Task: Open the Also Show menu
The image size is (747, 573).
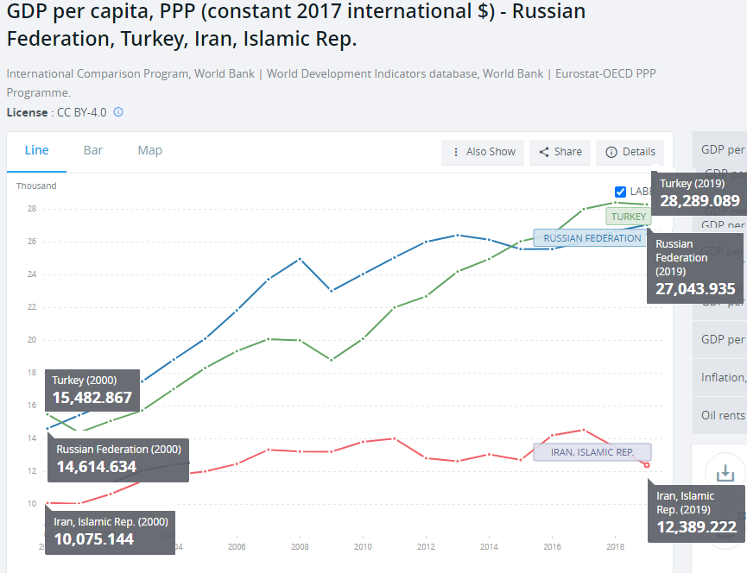Action: point(483,152)
